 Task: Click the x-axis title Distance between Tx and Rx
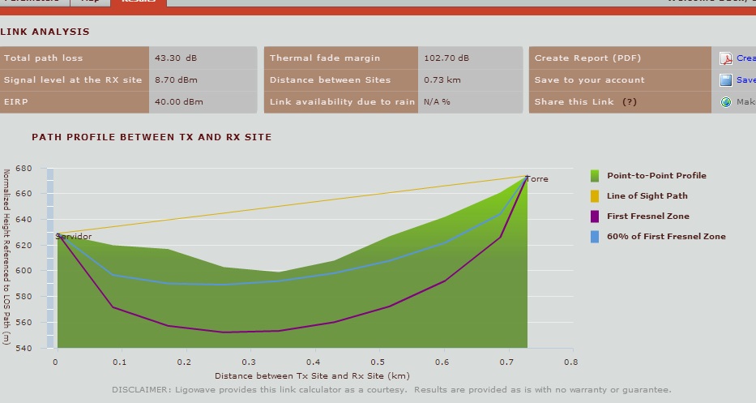click(x=313, y=375)
